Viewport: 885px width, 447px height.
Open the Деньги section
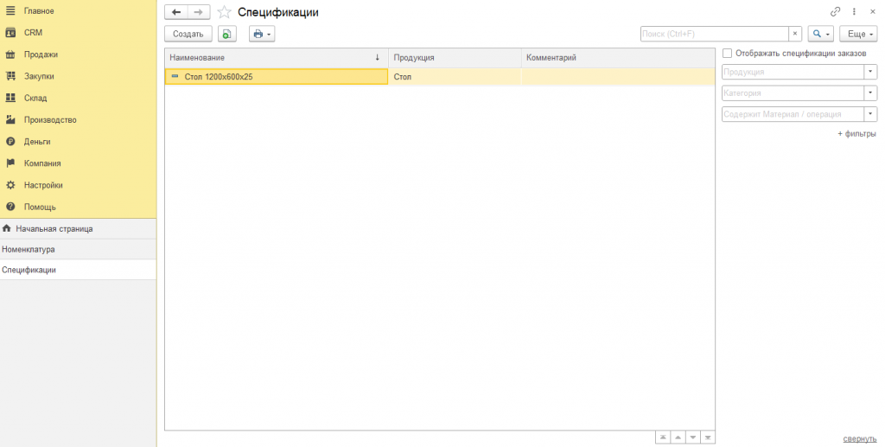[x=37, y=142]
